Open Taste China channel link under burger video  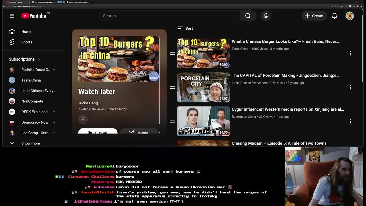(240, 49)
